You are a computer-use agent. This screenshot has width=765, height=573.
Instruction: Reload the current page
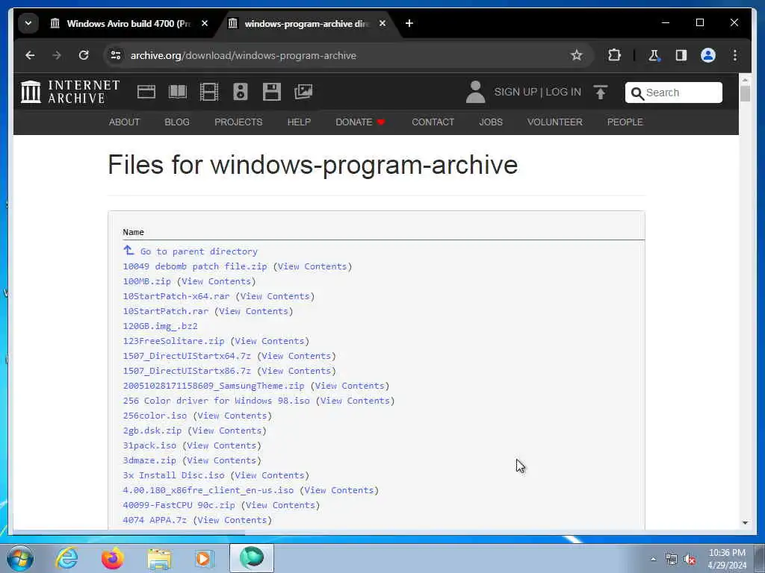[x=84, y=55]
